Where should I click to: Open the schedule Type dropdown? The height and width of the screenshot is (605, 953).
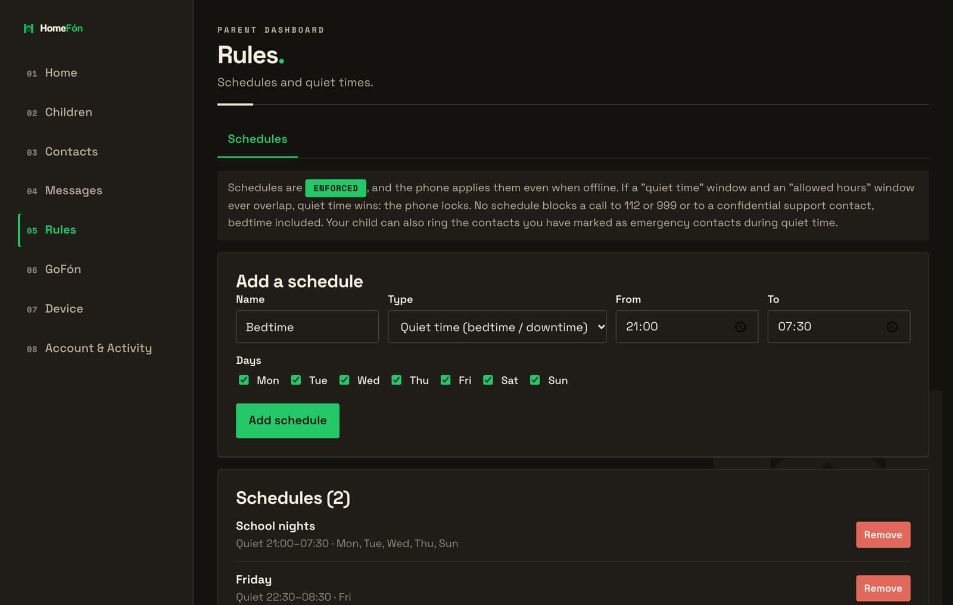497,326
